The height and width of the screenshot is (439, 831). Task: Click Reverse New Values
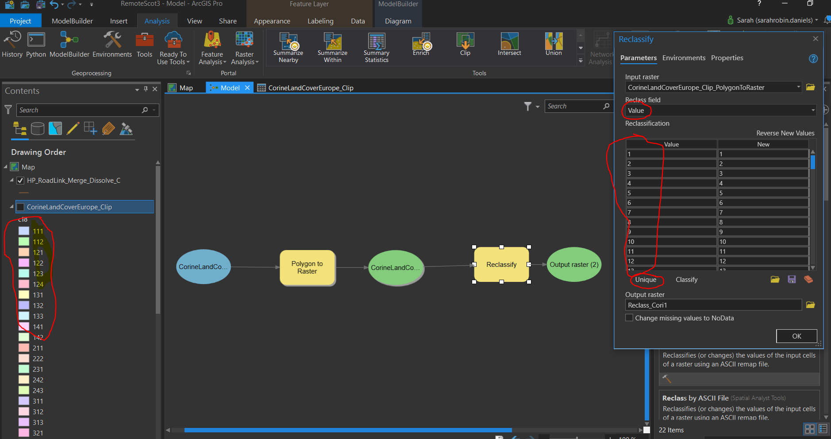(785, 133)
